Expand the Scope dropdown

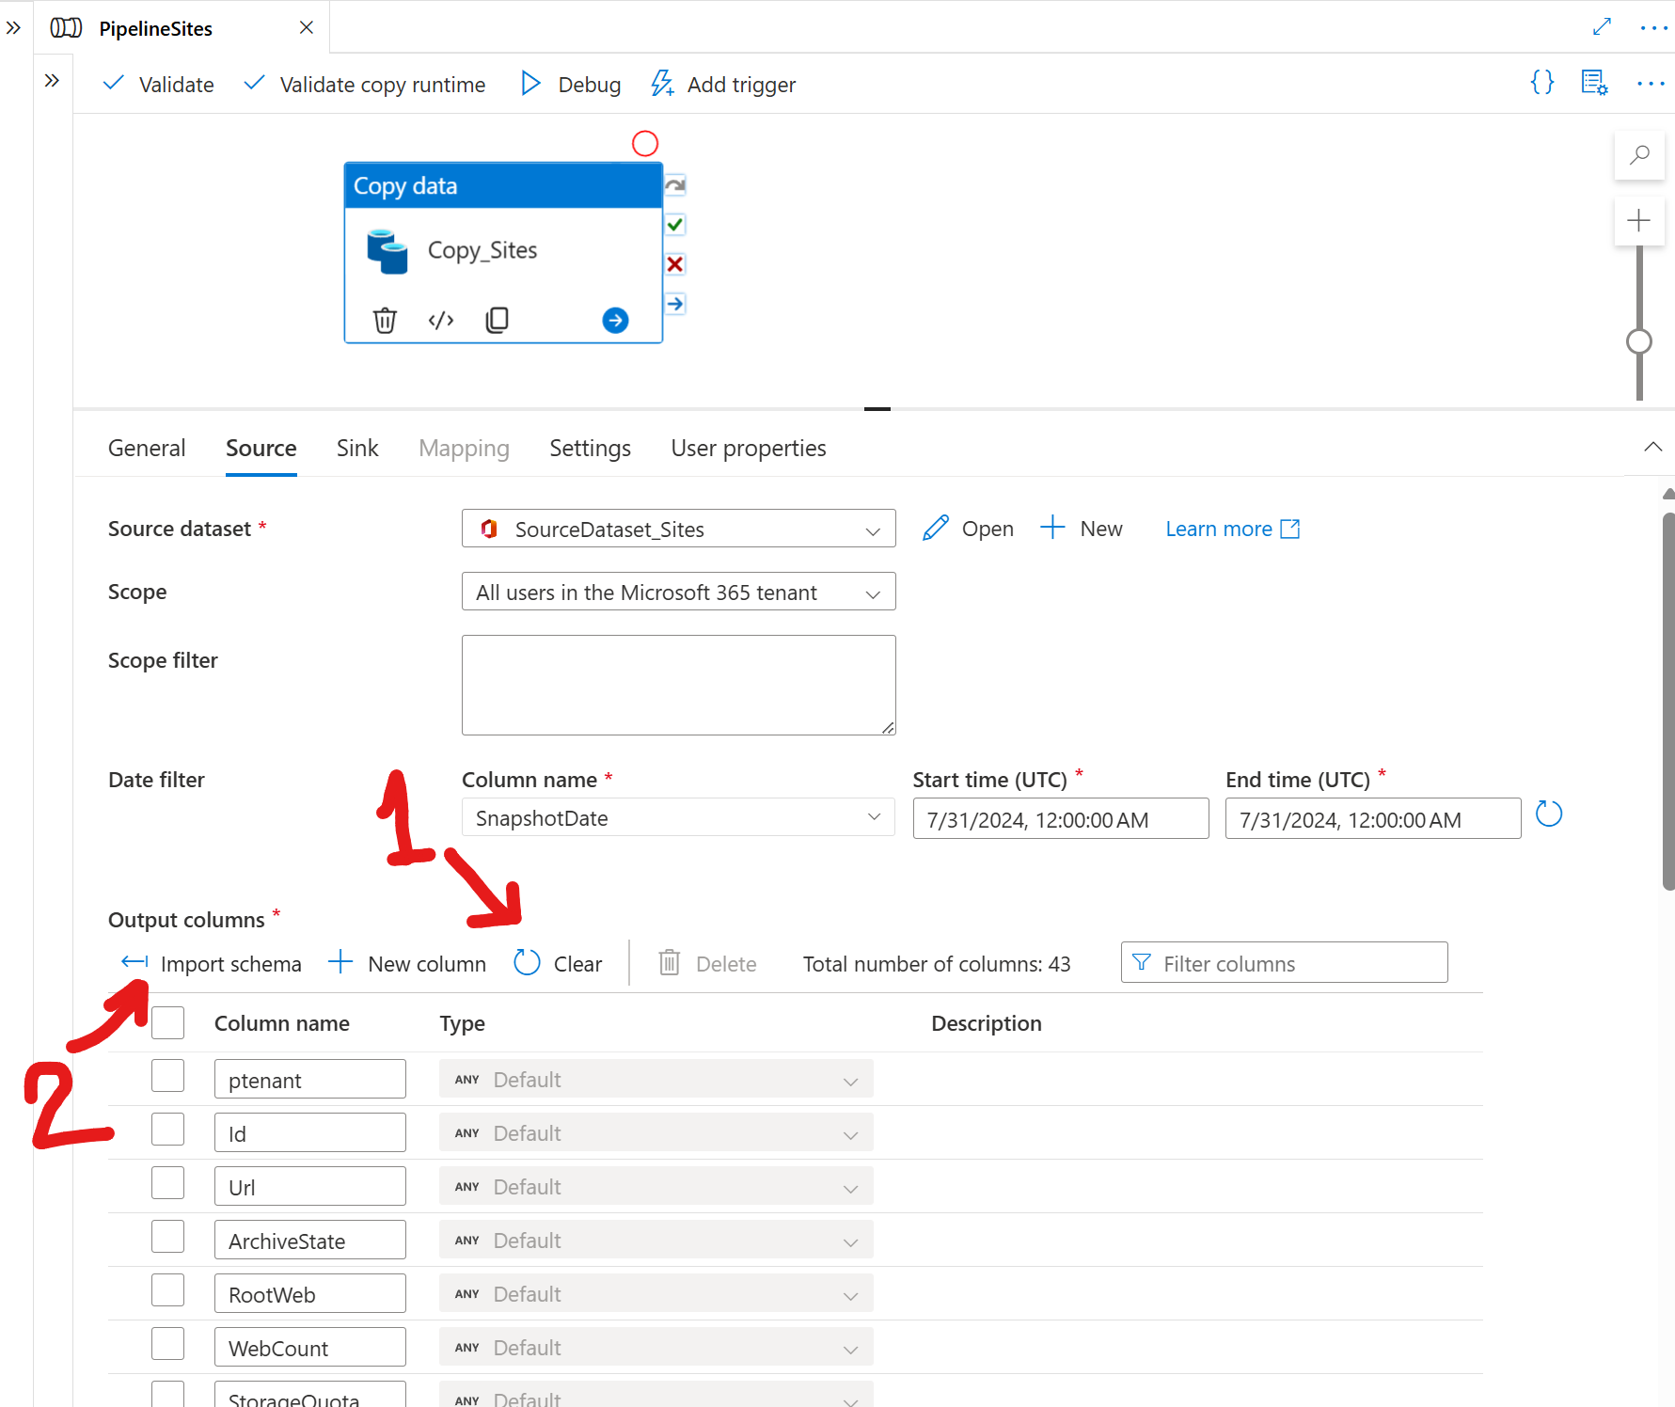click(x=678, y=592)
